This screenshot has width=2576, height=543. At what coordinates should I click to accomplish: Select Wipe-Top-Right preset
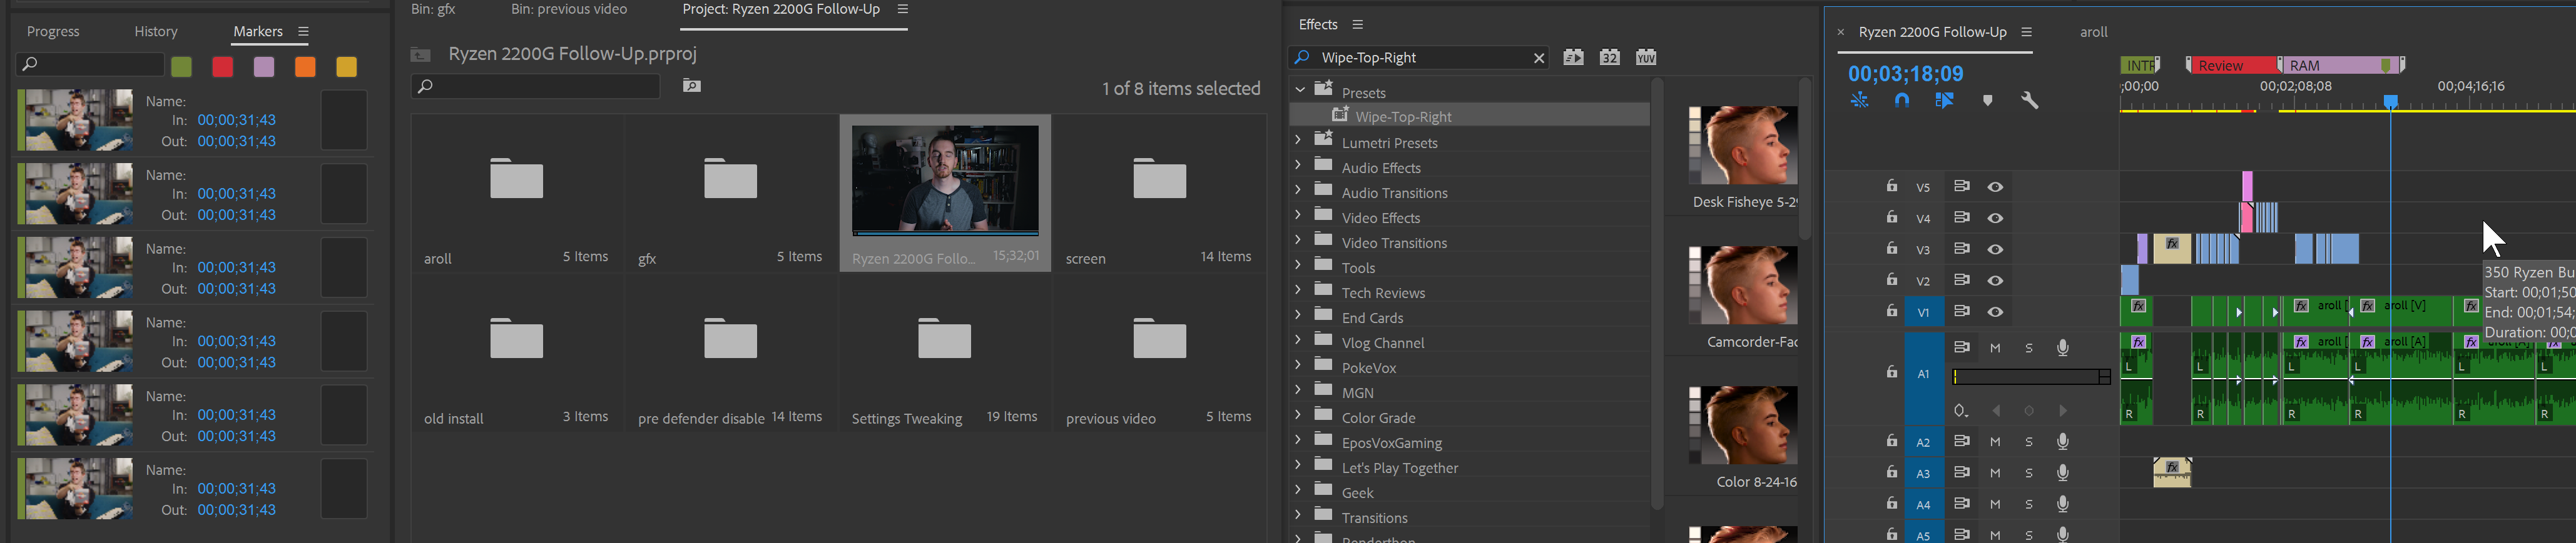point(1403,117)
